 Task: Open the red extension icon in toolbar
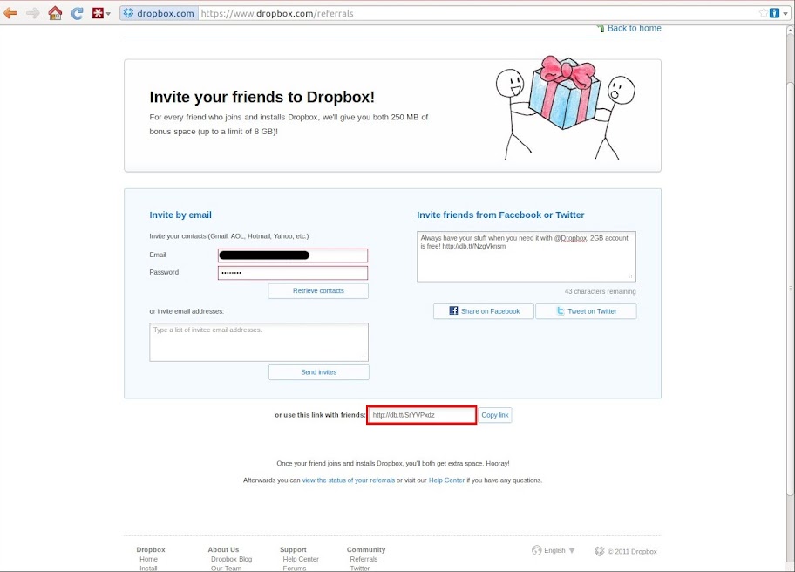coord(98,13)
